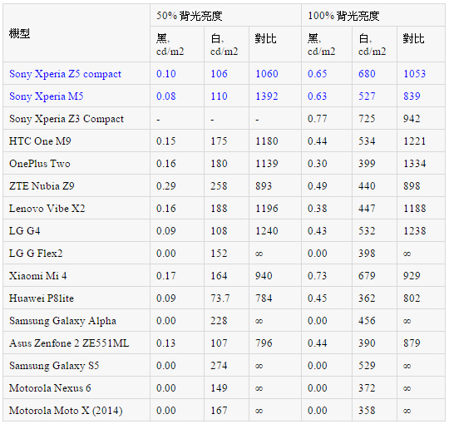The image size is (449, 424).
Task: Click Xperia M5 white value 527
Action: click(367, 96)
